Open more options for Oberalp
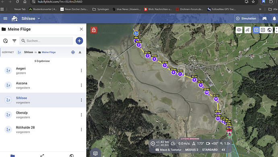The height and width of the screenshot is (157, 278). pos(81,115)
